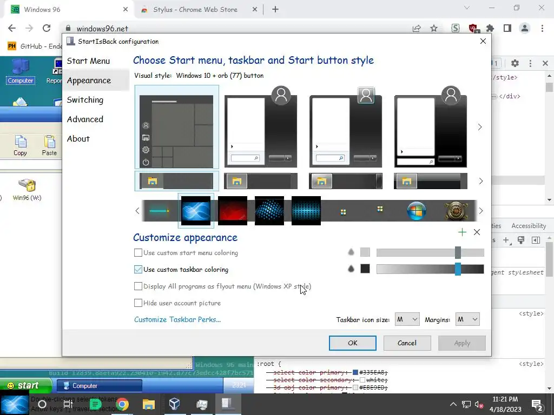This screenshot has width=554, height=415.
Task: Bookmark this page with the star icon
Action: pos(434,28)
